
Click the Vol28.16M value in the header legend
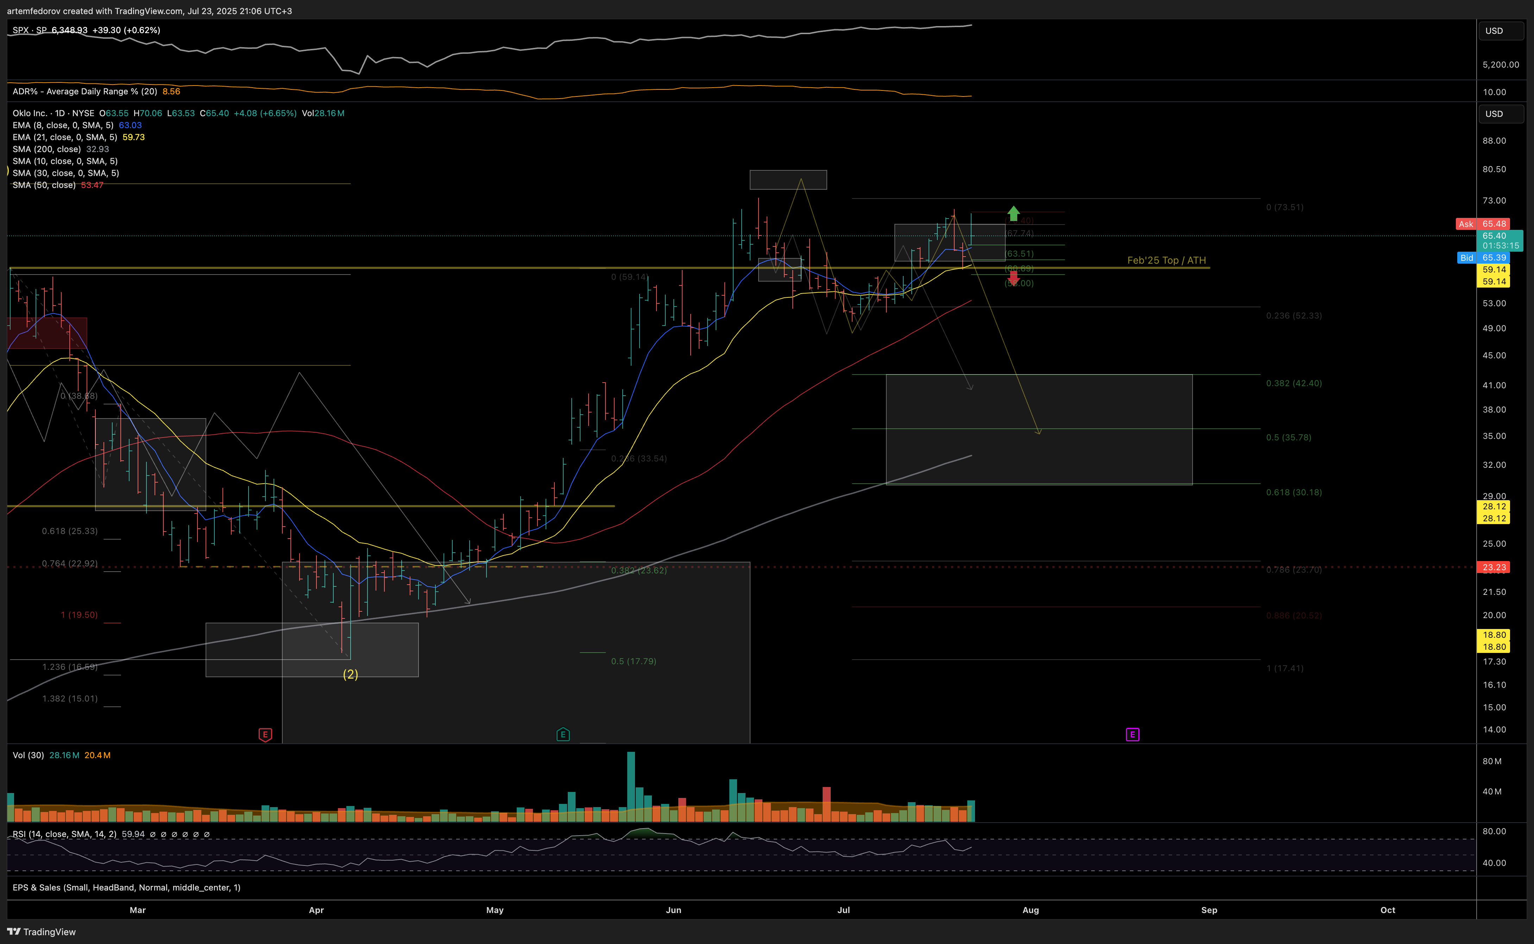[x=323, y=113]
